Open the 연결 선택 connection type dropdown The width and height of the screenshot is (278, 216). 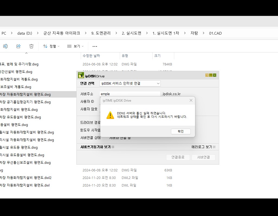[x=130, y=83]
